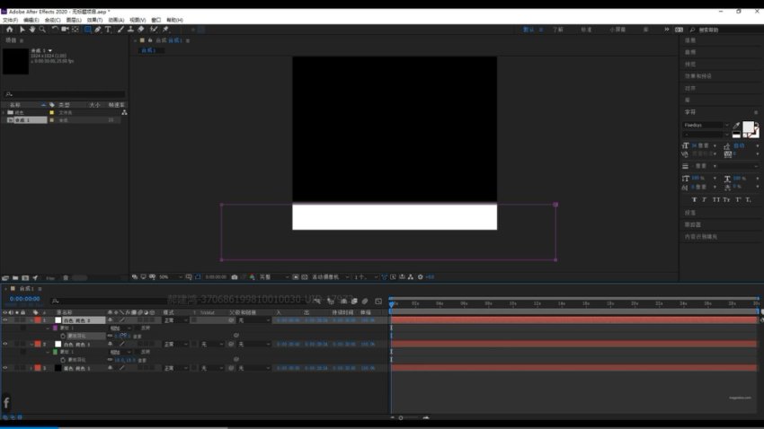Toggle the Superscript style button
Screen dimensions: 764x429
click(x=738, y=199)
